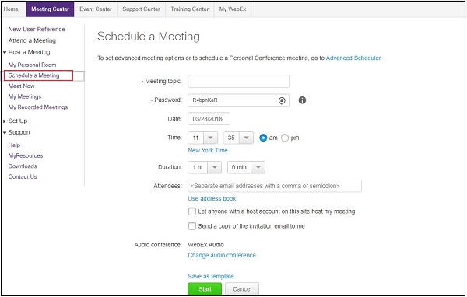The width and height of the screenshot is (467, 297).
Task: Switch to the Event Center tab
Action: (96, 9)
